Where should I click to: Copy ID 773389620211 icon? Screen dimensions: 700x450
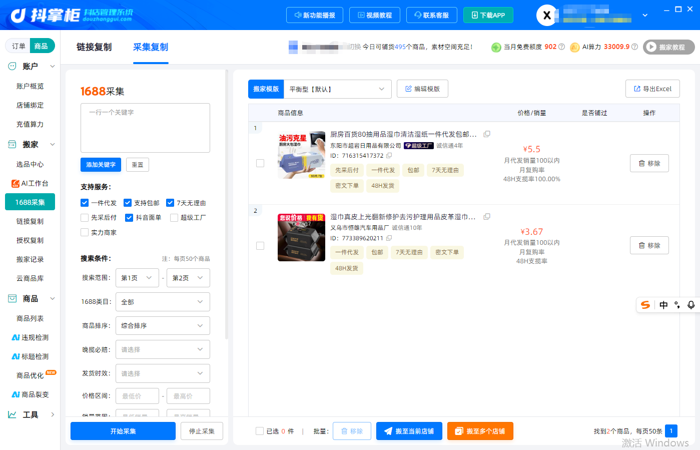[x=389, y=238]
